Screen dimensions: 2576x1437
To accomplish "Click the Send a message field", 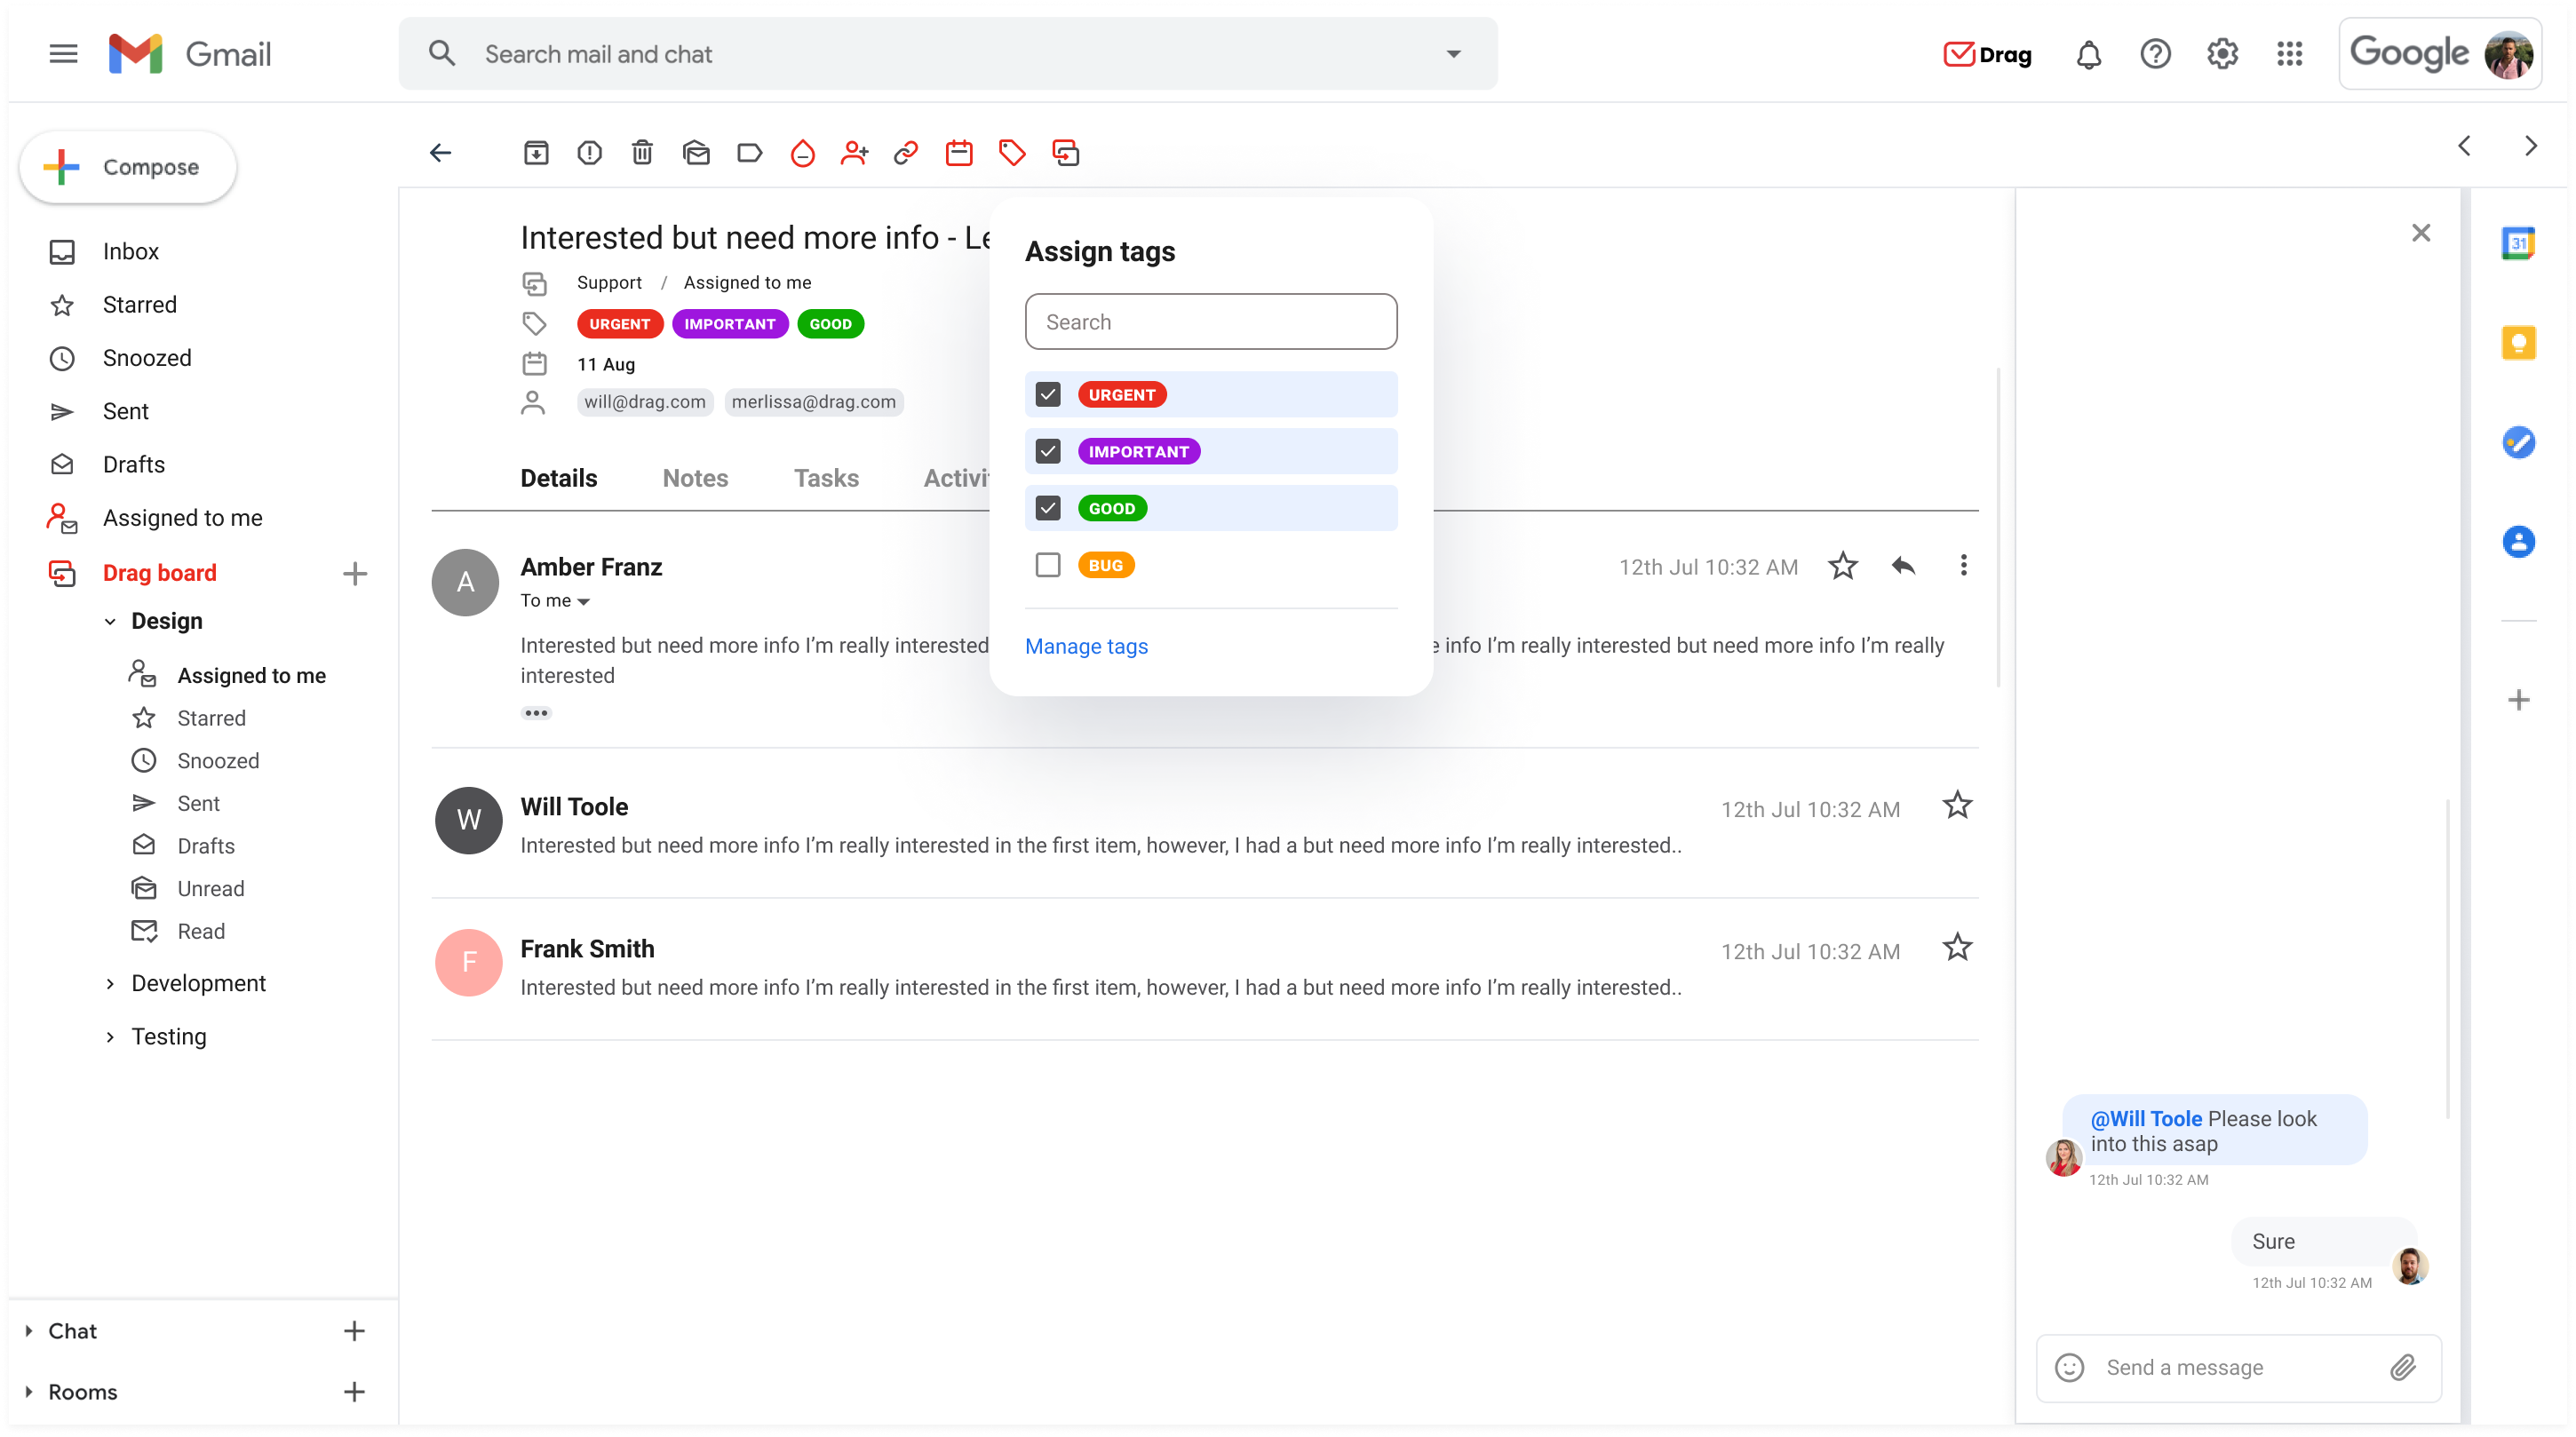I will point(2238,1367).
